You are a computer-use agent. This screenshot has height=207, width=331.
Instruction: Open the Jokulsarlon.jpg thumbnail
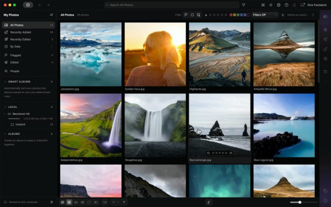point(91,54)
